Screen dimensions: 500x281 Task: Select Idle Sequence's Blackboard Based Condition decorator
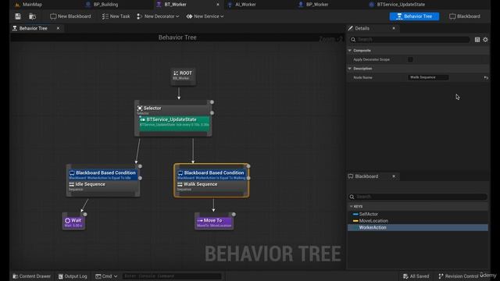pyautogui.click(x=103, y=175)
